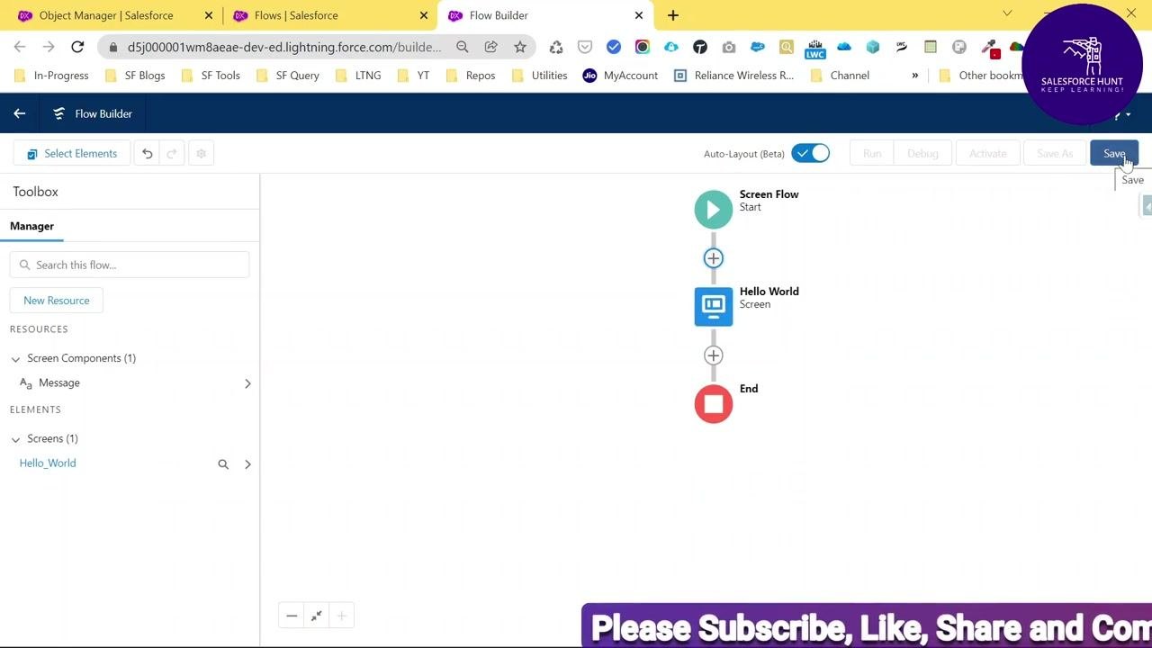
Task: Collapse the Screen Components section
Action: pos(15,359)
